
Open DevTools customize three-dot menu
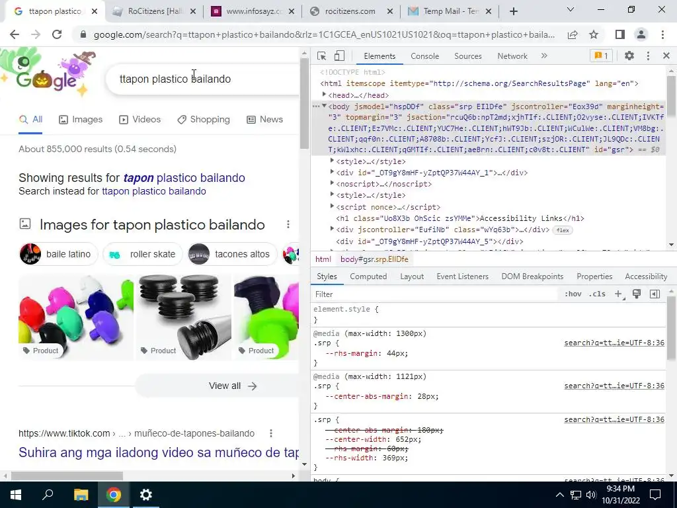point(648,56)
